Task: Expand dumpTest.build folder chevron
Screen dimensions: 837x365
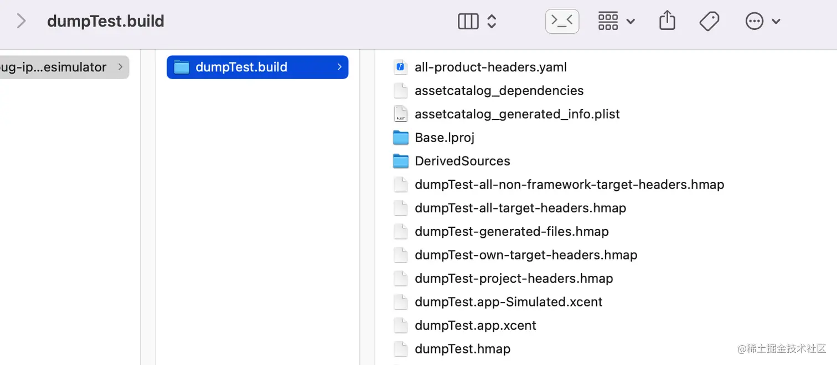Action: 339,67
